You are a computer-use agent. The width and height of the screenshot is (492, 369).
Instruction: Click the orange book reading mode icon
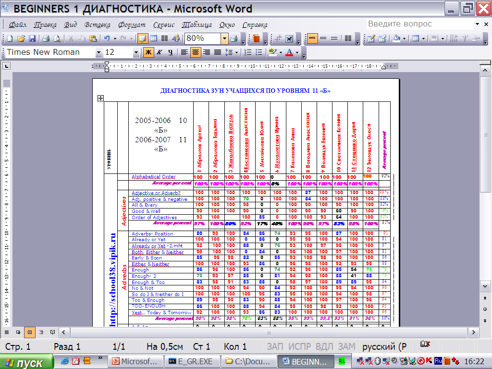pyautogui.click(x=256, y=38)
